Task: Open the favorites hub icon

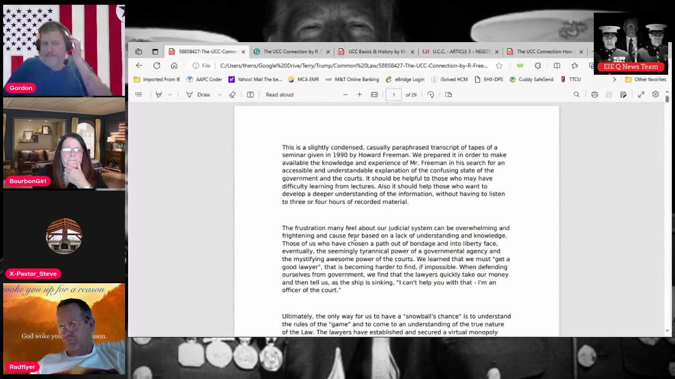Action: [575, 66]
